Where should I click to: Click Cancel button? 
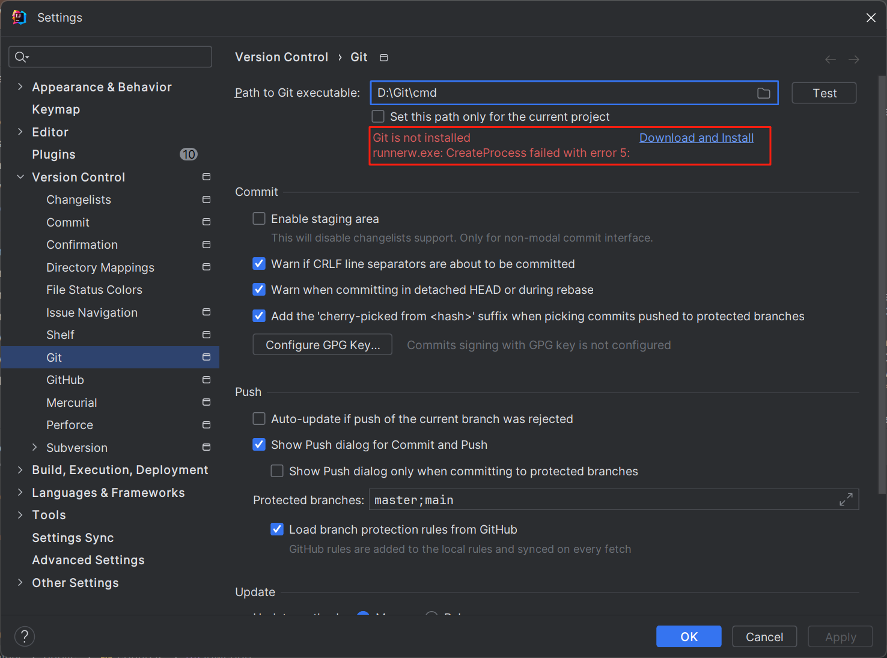coord(764,636)
